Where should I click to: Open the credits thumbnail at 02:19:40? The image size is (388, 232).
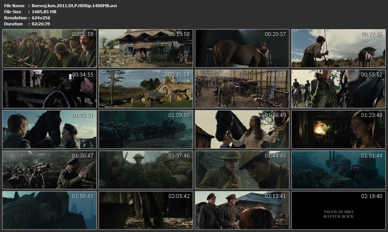(x=339, y=210)
